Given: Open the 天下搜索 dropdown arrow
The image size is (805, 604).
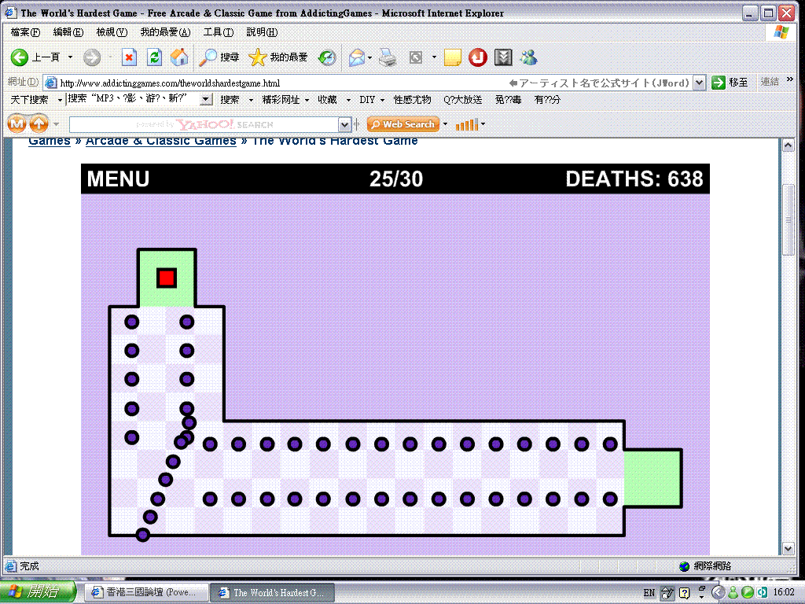Looking at the screenshot, I should [x=60, y=100].
